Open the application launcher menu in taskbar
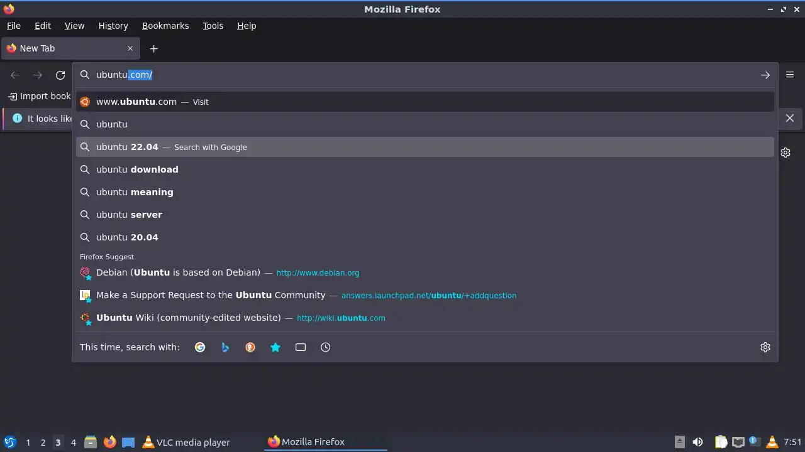805x452 pixels. (x=9, y=442)
